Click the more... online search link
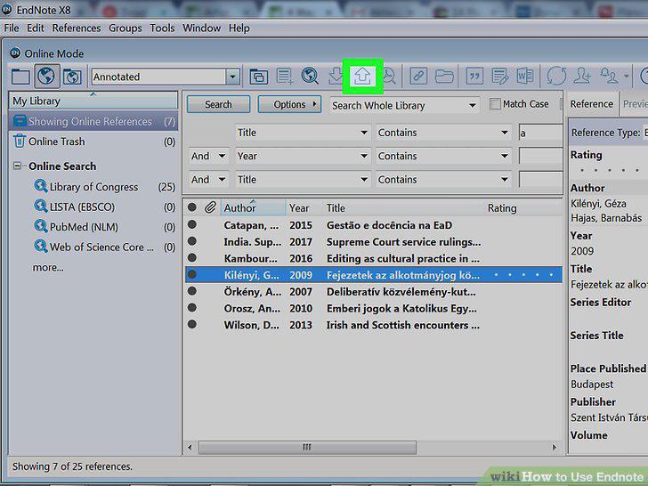 coord(48,267)
